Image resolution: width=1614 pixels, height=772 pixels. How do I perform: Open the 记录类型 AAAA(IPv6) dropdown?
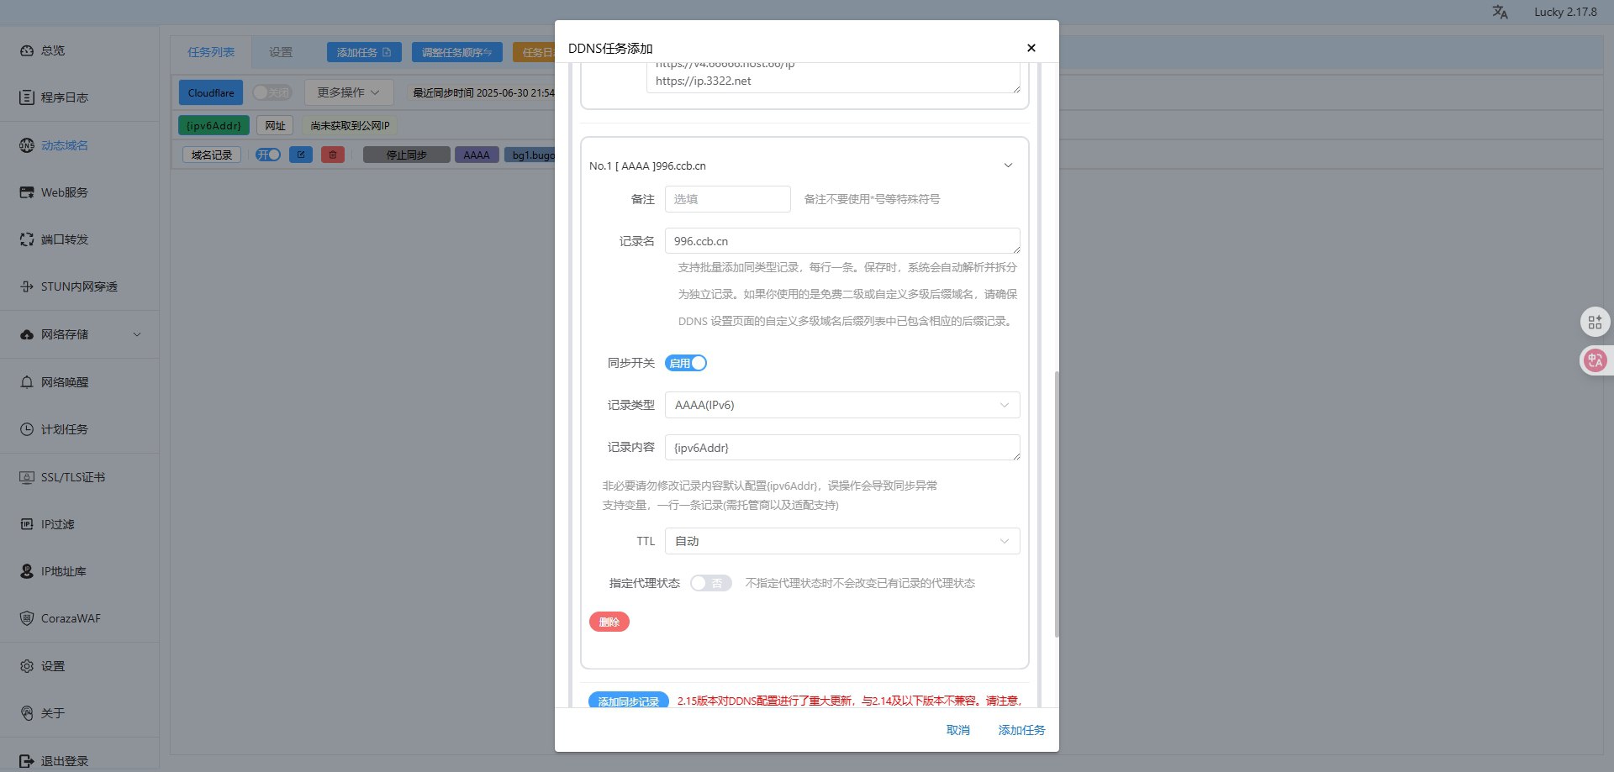pyautogui.click(x=841, y=405)
